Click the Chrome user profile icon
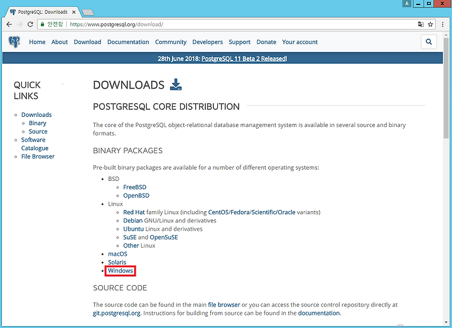 (x=407, y=4)
